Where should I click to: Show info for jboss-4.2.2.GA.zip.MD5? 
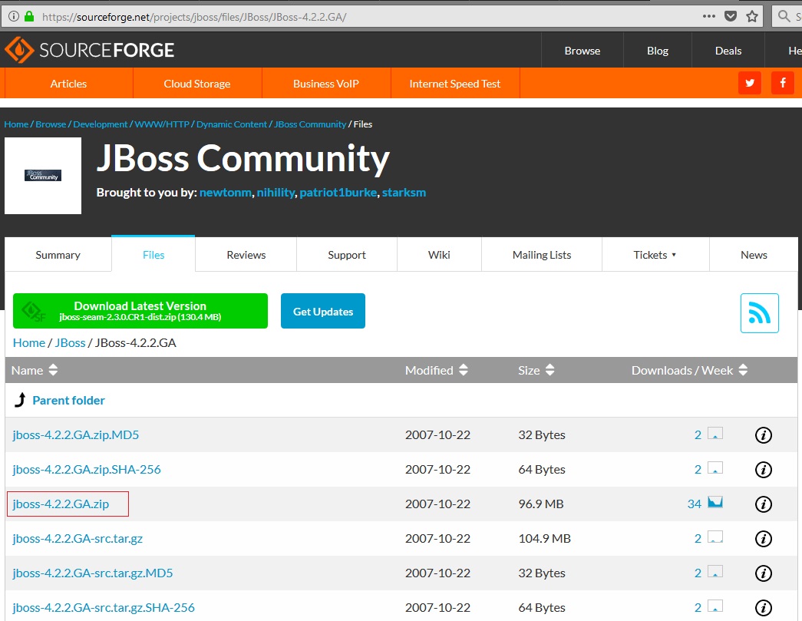click(763, 435)
